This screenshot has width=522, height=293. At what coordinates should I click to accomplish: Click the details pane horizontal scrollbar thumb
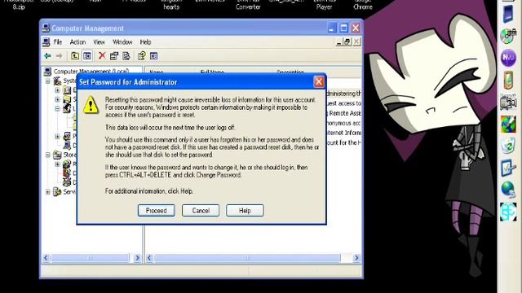tap(247, 258)
